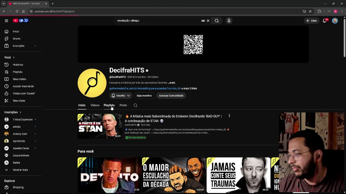
Task: Switch to channel Playlists tab
Action: [x=109, y=105]
